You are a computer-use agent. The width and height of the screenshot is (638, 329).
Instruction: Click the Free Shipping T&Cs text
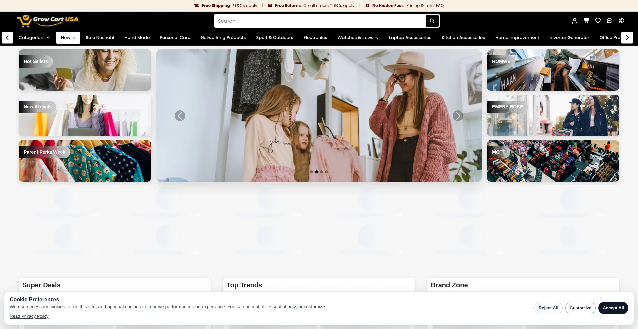click(245, 6)
